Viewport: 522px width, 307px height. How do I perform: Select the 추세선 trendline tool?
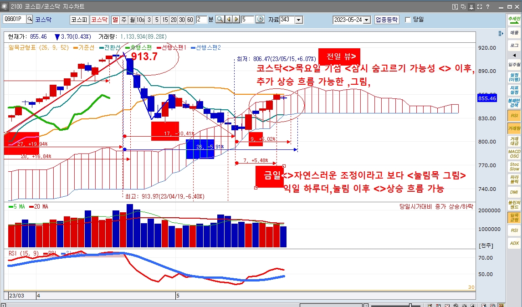[514, 19]
